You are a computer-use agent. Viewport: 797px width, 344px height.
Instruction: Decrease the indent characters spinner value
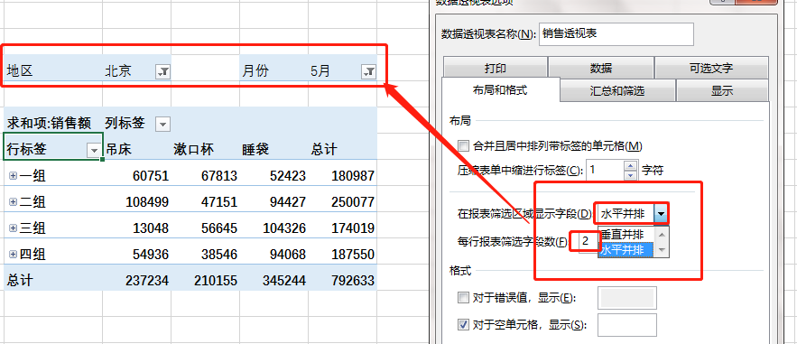pos(630,175)
